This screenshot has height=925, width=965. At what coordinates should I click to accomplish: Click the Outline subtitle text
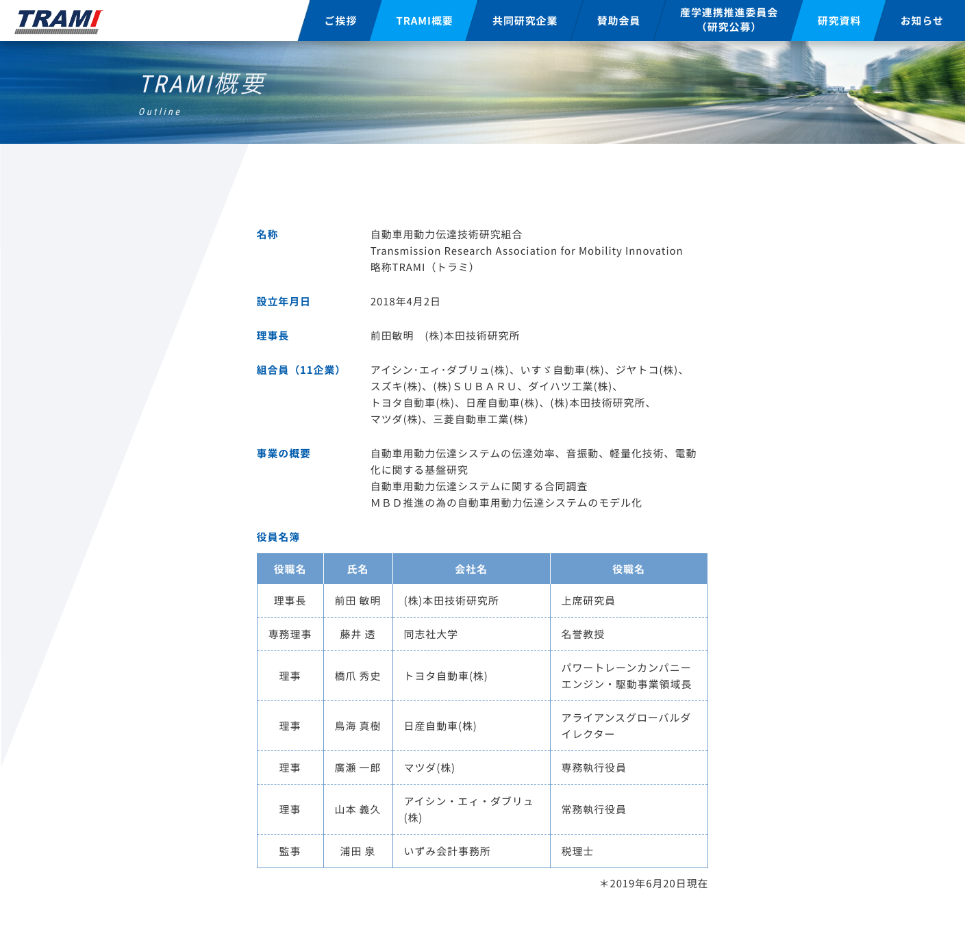(160, 112)
